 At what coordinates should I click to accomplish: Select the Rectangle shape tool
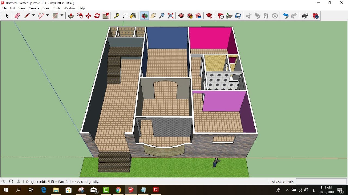(x=55, y=16)
